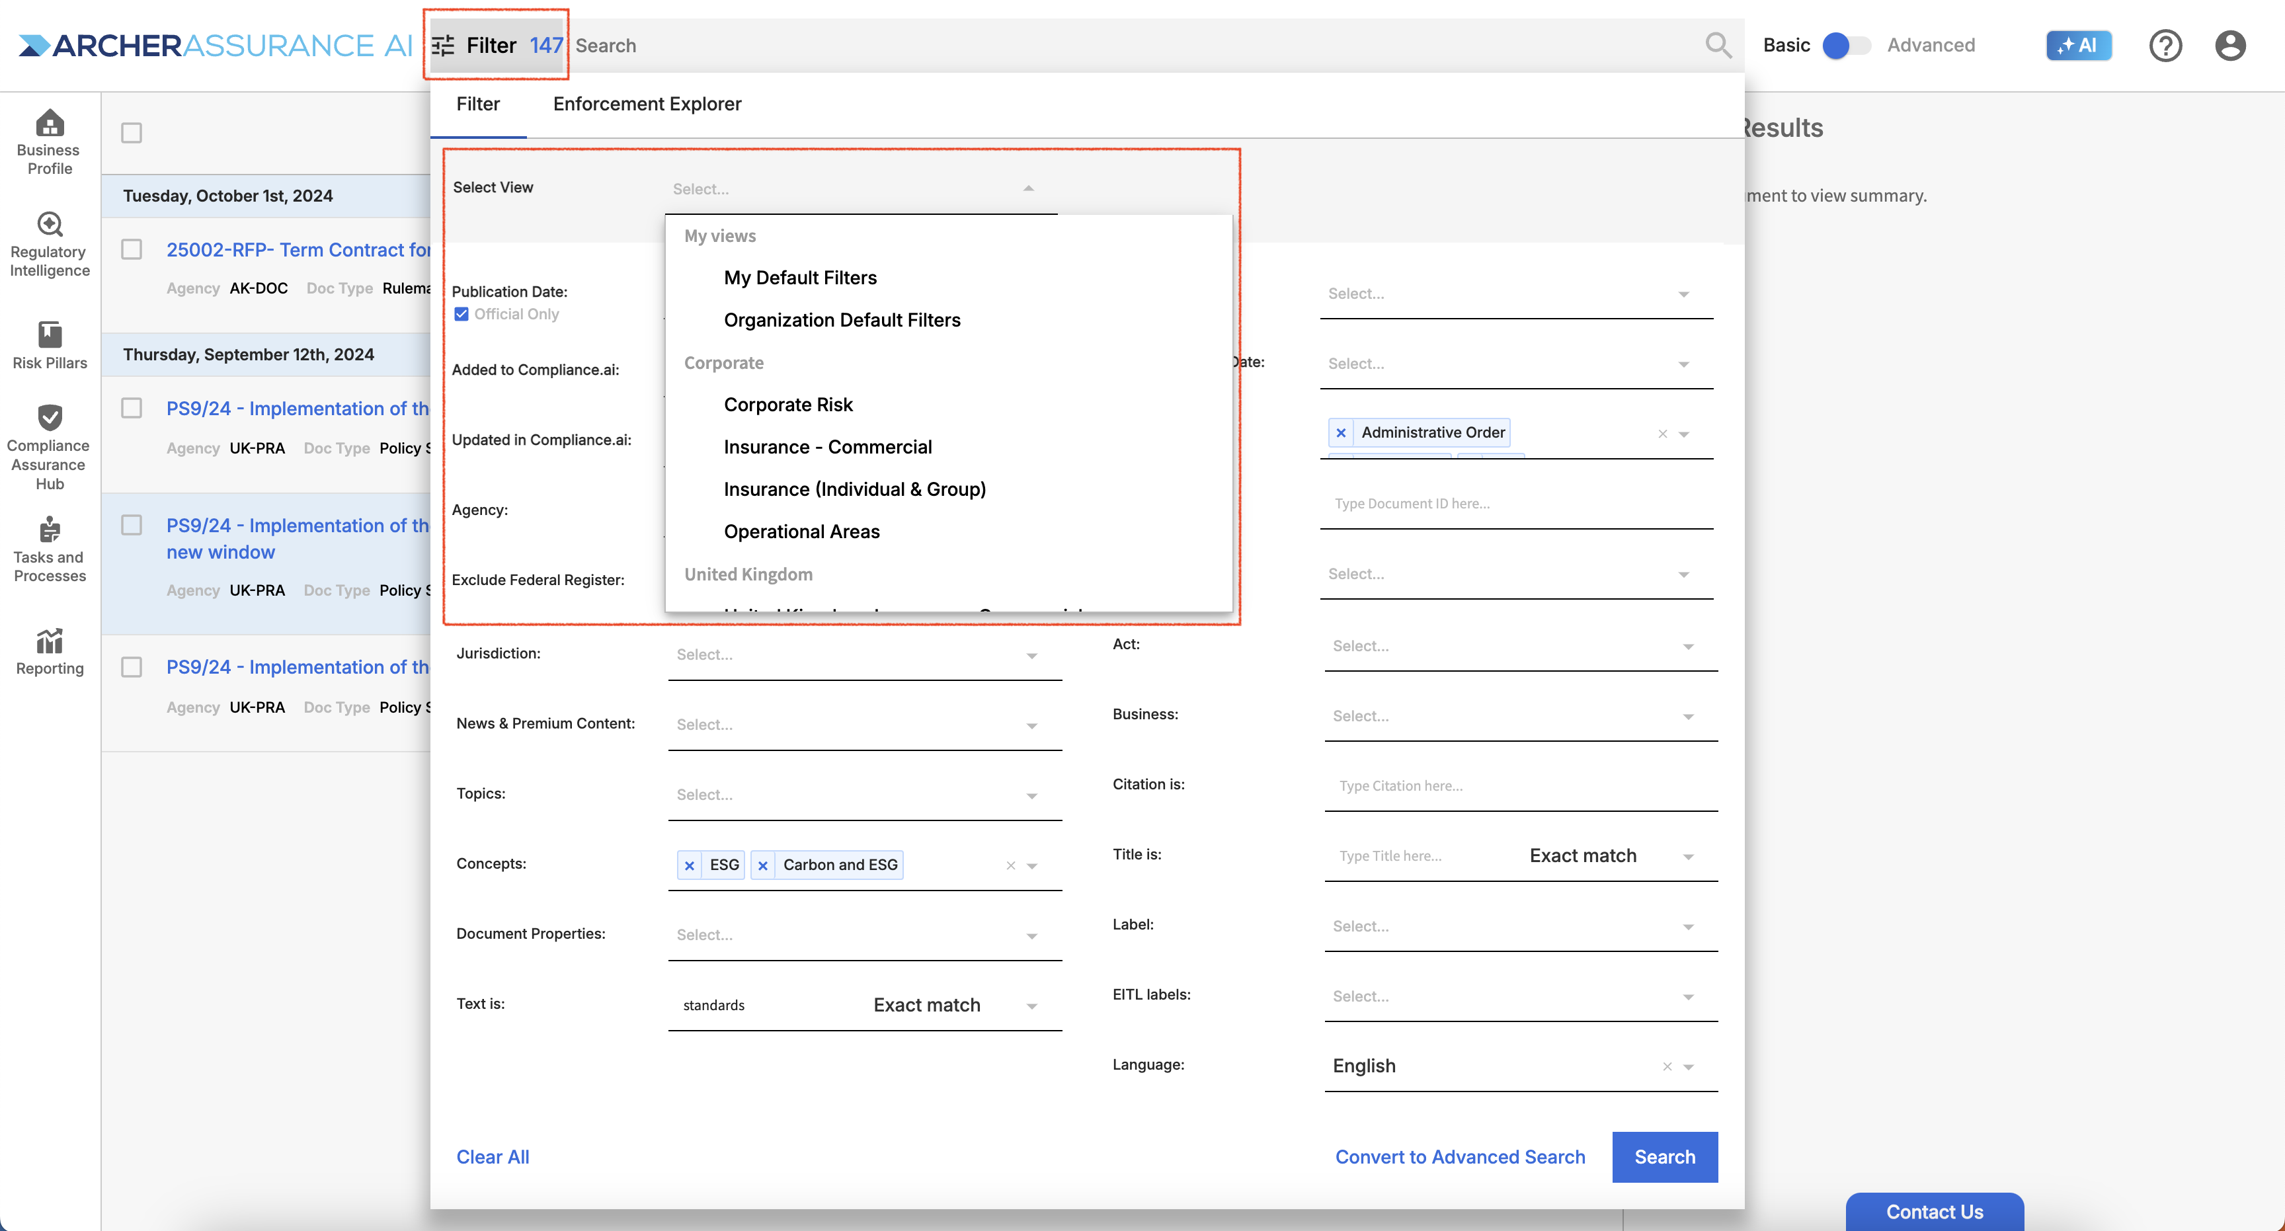Remove the Carbon and ESG tag
2285x1231 pixels.
tap(763, 865)
